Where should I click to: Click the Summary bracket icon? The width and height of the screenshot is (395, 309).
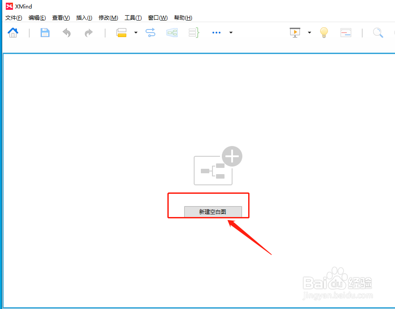[194, 33]
